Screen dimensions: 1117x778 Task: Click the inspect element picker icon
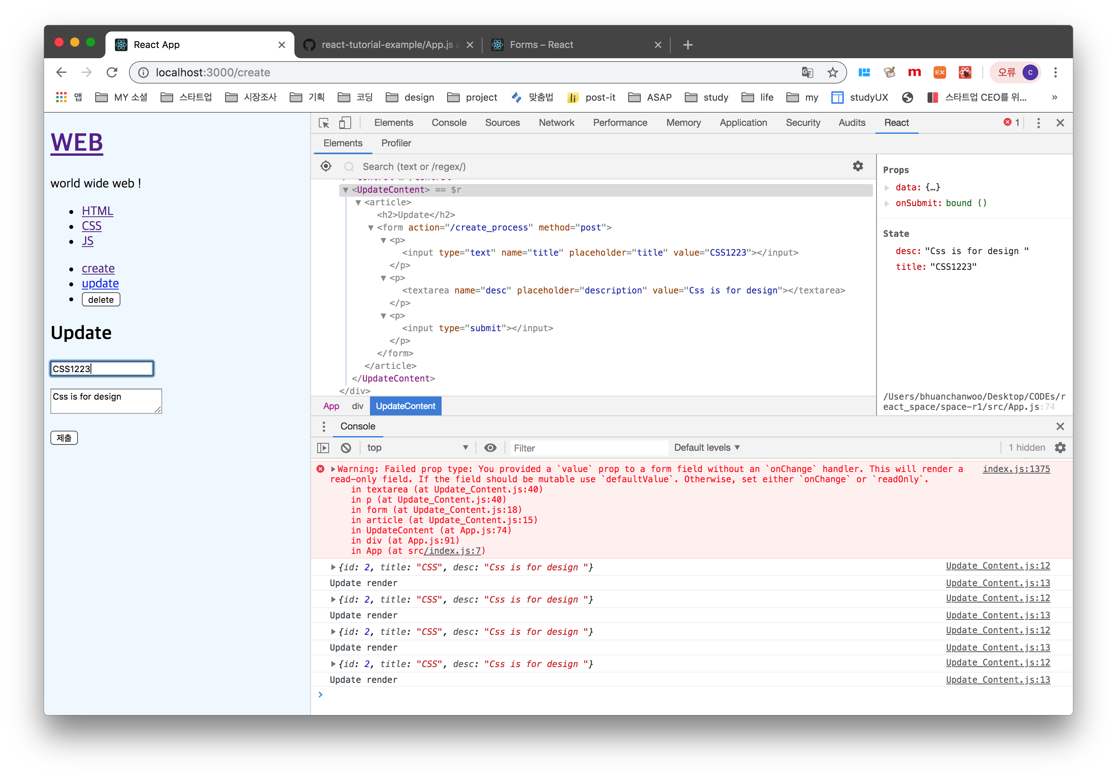[x=324, y=123]
